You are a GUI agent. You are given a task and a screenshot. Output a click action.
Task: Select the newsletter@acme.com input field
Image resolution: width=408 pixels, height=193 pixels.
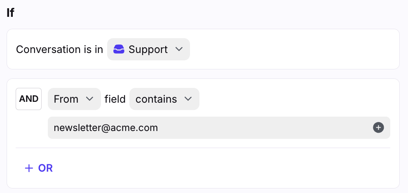[206, 128]
